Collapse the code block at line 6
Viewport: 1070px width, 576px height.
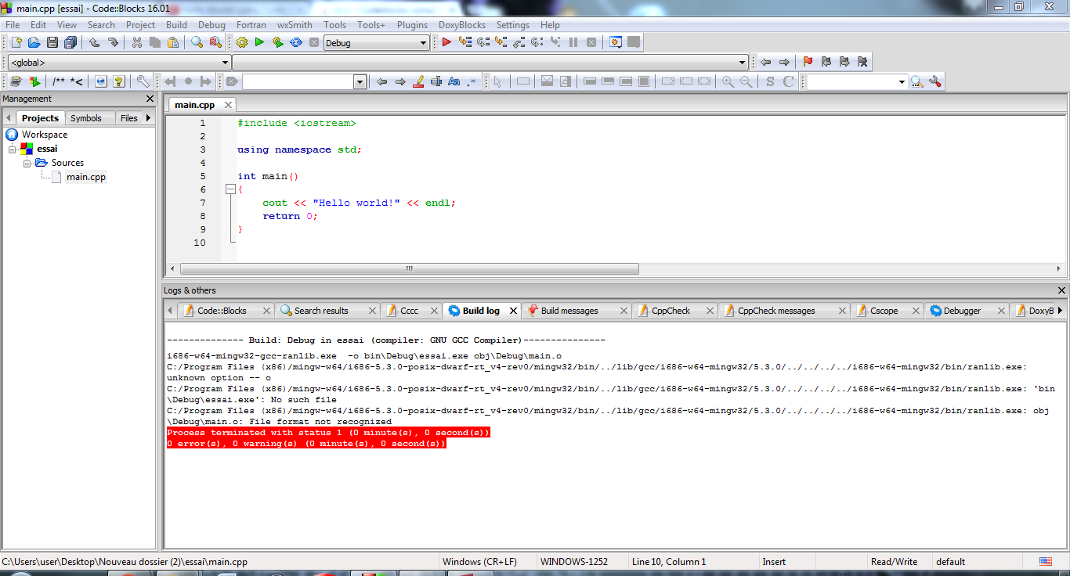point(230,189)
